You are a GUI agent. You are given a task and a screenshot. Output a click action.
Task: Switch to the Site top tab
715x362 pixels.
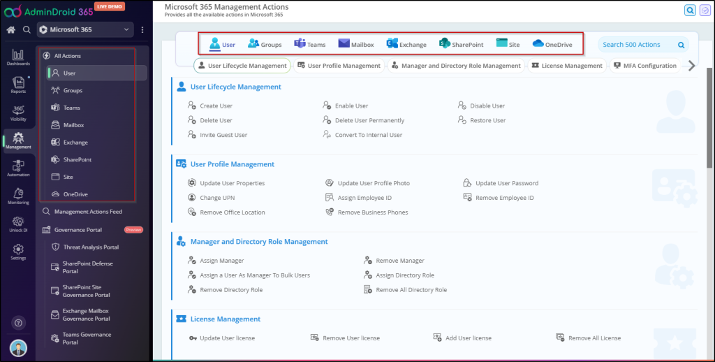pyautogui.click(x=508, y=44)
